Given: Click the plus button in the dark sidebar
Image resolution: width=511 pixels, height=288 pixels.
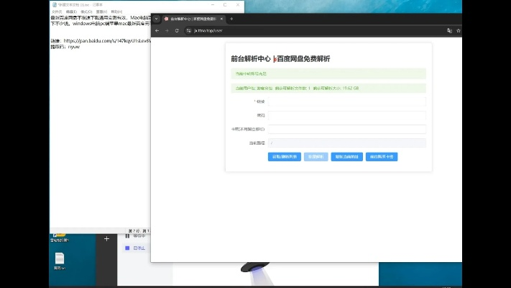Looking at the screenshot, I should click(106, 239).
